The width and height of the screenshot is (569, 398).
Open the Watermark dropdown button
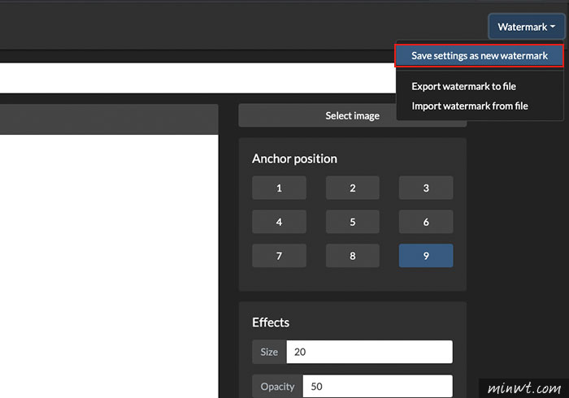tap(526, 27)
